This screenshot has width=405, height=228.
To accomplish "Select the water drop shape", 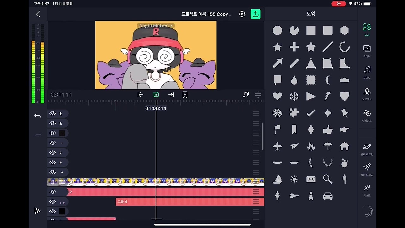I will coord(294,80).
